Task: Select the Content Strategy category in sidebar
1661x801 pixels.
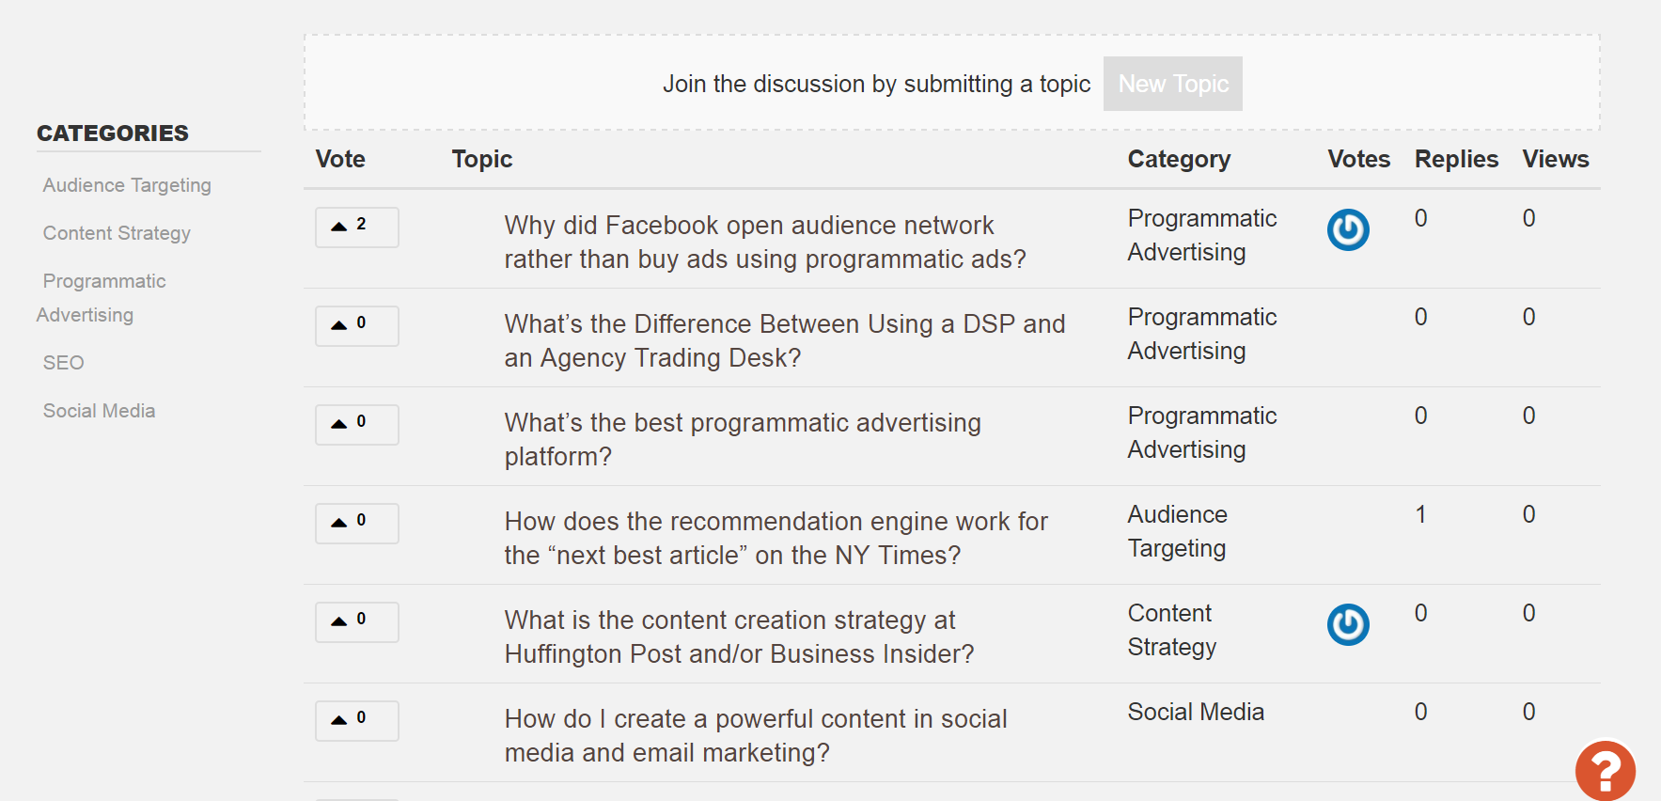Action: point(117,233)
